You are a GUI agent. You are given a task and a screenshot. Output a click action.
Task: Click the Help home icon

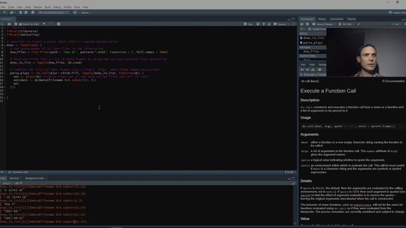313,70
